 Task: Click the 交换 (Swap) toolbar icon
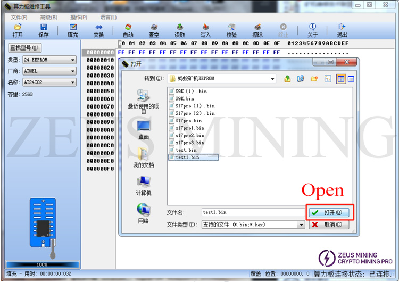click(99, 30)
